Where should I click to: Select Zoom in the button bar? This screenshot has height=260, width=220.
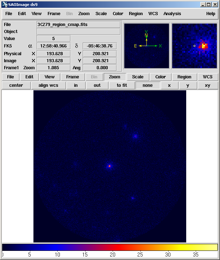tap(115, 77)
